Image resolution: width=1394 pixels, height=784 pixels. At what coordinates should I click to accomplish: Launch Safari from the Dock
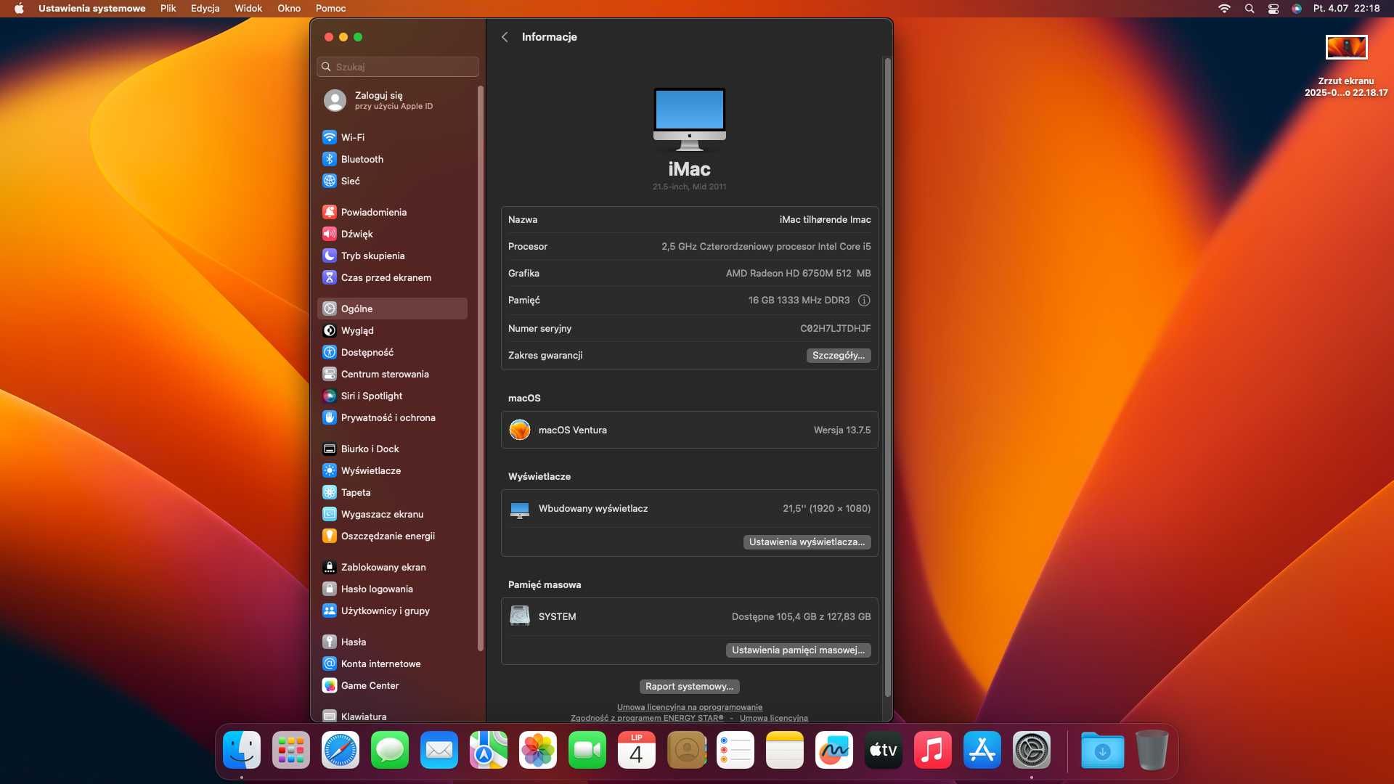coord(341,751)
